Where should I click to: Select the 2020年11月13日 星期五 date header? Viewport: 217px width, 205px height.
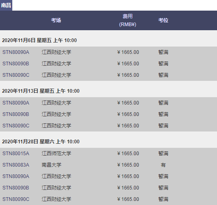point(41,91)
